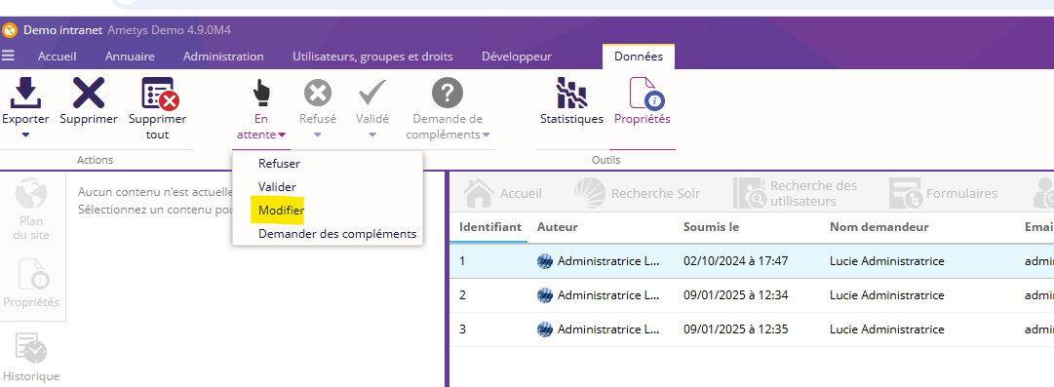Viewport: 1054px width, 387px height.
Task: Expand the Refusé dropdown arrow
Action: pyautogui.click(x=317, y=135)
